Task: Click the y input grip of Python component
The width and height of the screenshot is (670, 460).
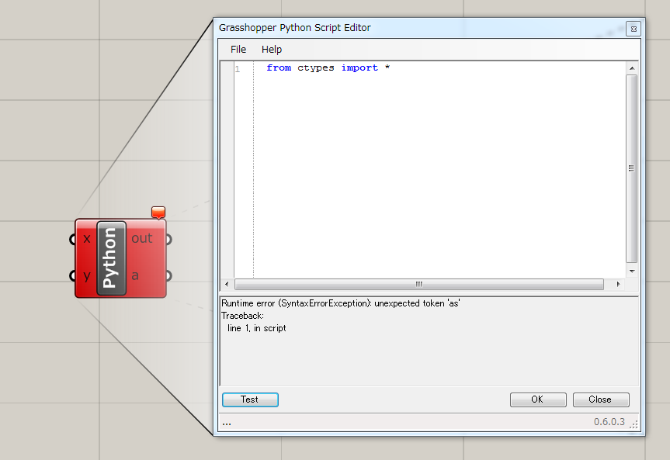Action: [73, 276]
